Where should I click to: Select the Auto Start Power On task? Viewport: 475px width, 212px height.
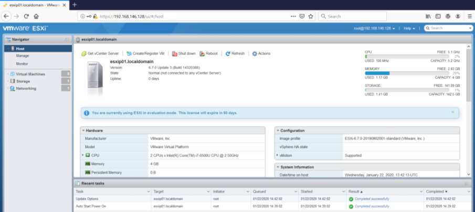272,206
